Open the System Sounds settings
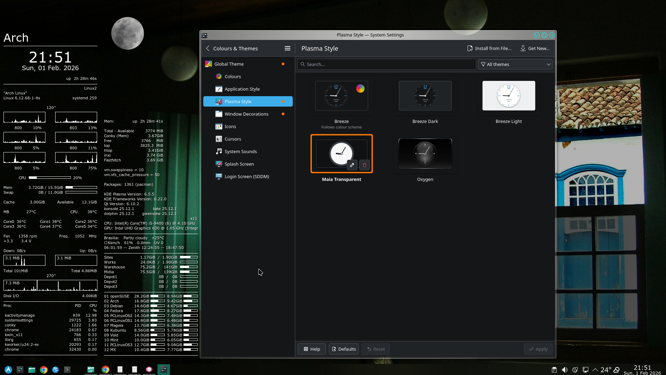Image resolution: width=666 pixels, height=375 pixels. 240,152
